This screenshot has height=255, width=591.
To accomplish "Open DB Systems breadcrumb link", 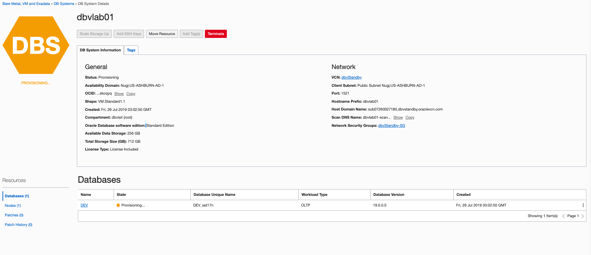I will pyautogui.click(x=64, y=4).
